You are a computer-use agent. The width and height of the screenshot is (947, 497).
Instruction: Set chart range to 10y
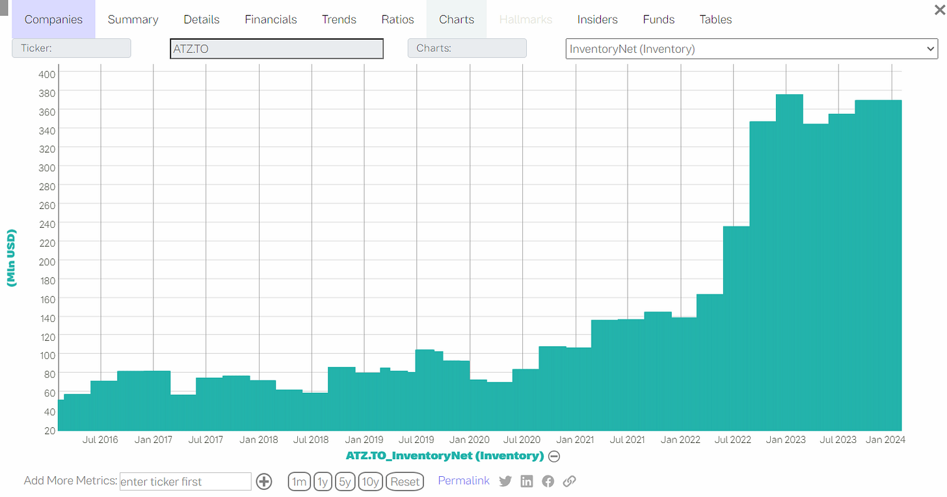click(x=370, y=482)
